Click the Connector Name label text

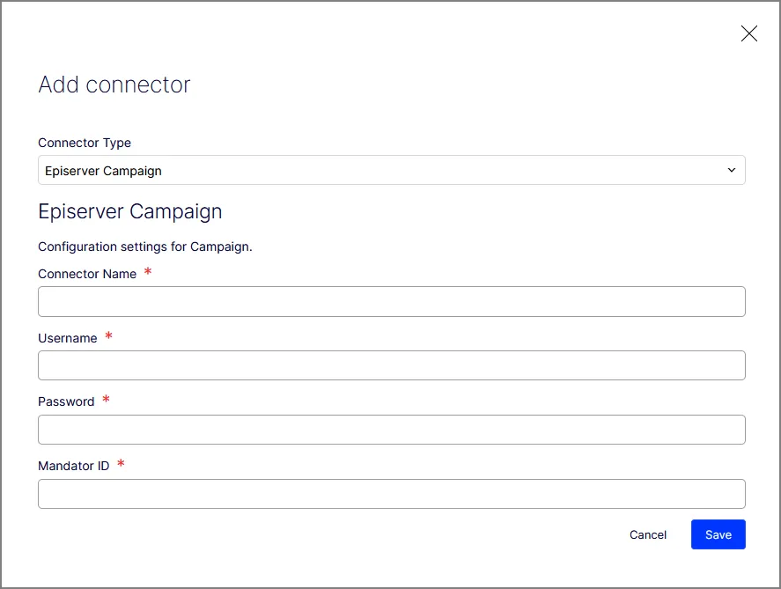(x=87, y=274)
